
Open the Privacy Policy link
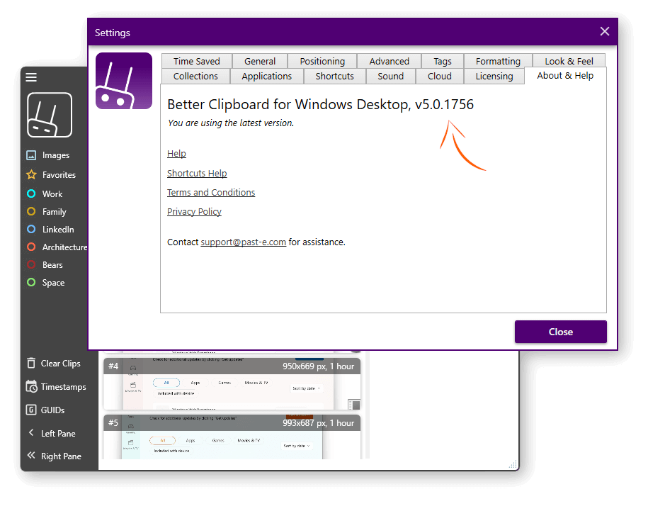point(194,211)
